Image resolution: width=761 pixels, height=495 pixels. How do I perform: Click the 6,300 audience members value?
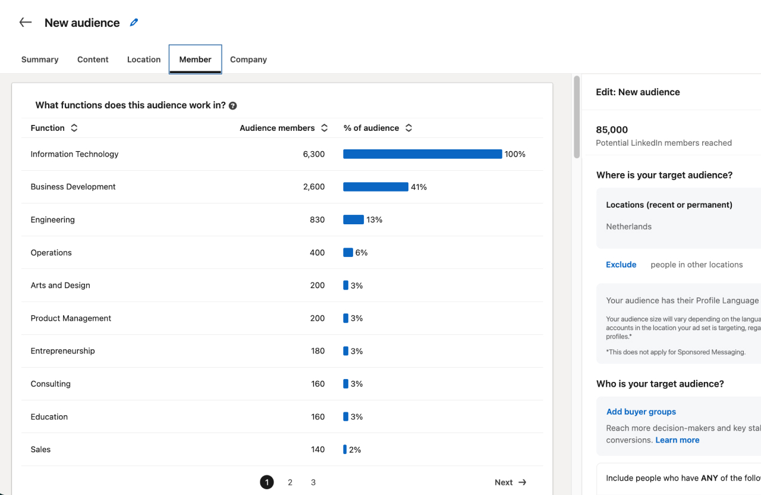(314, 154)
